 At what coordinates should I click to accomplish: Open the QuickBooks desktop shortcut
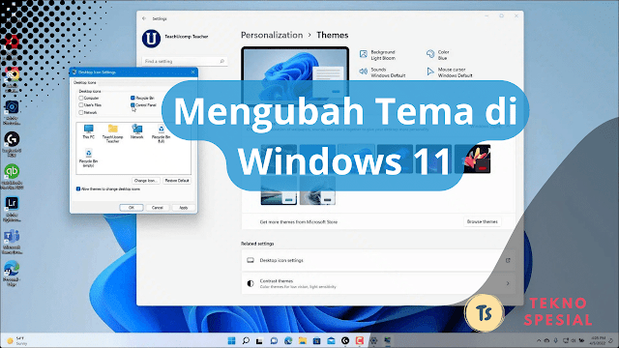coord(12,176)
